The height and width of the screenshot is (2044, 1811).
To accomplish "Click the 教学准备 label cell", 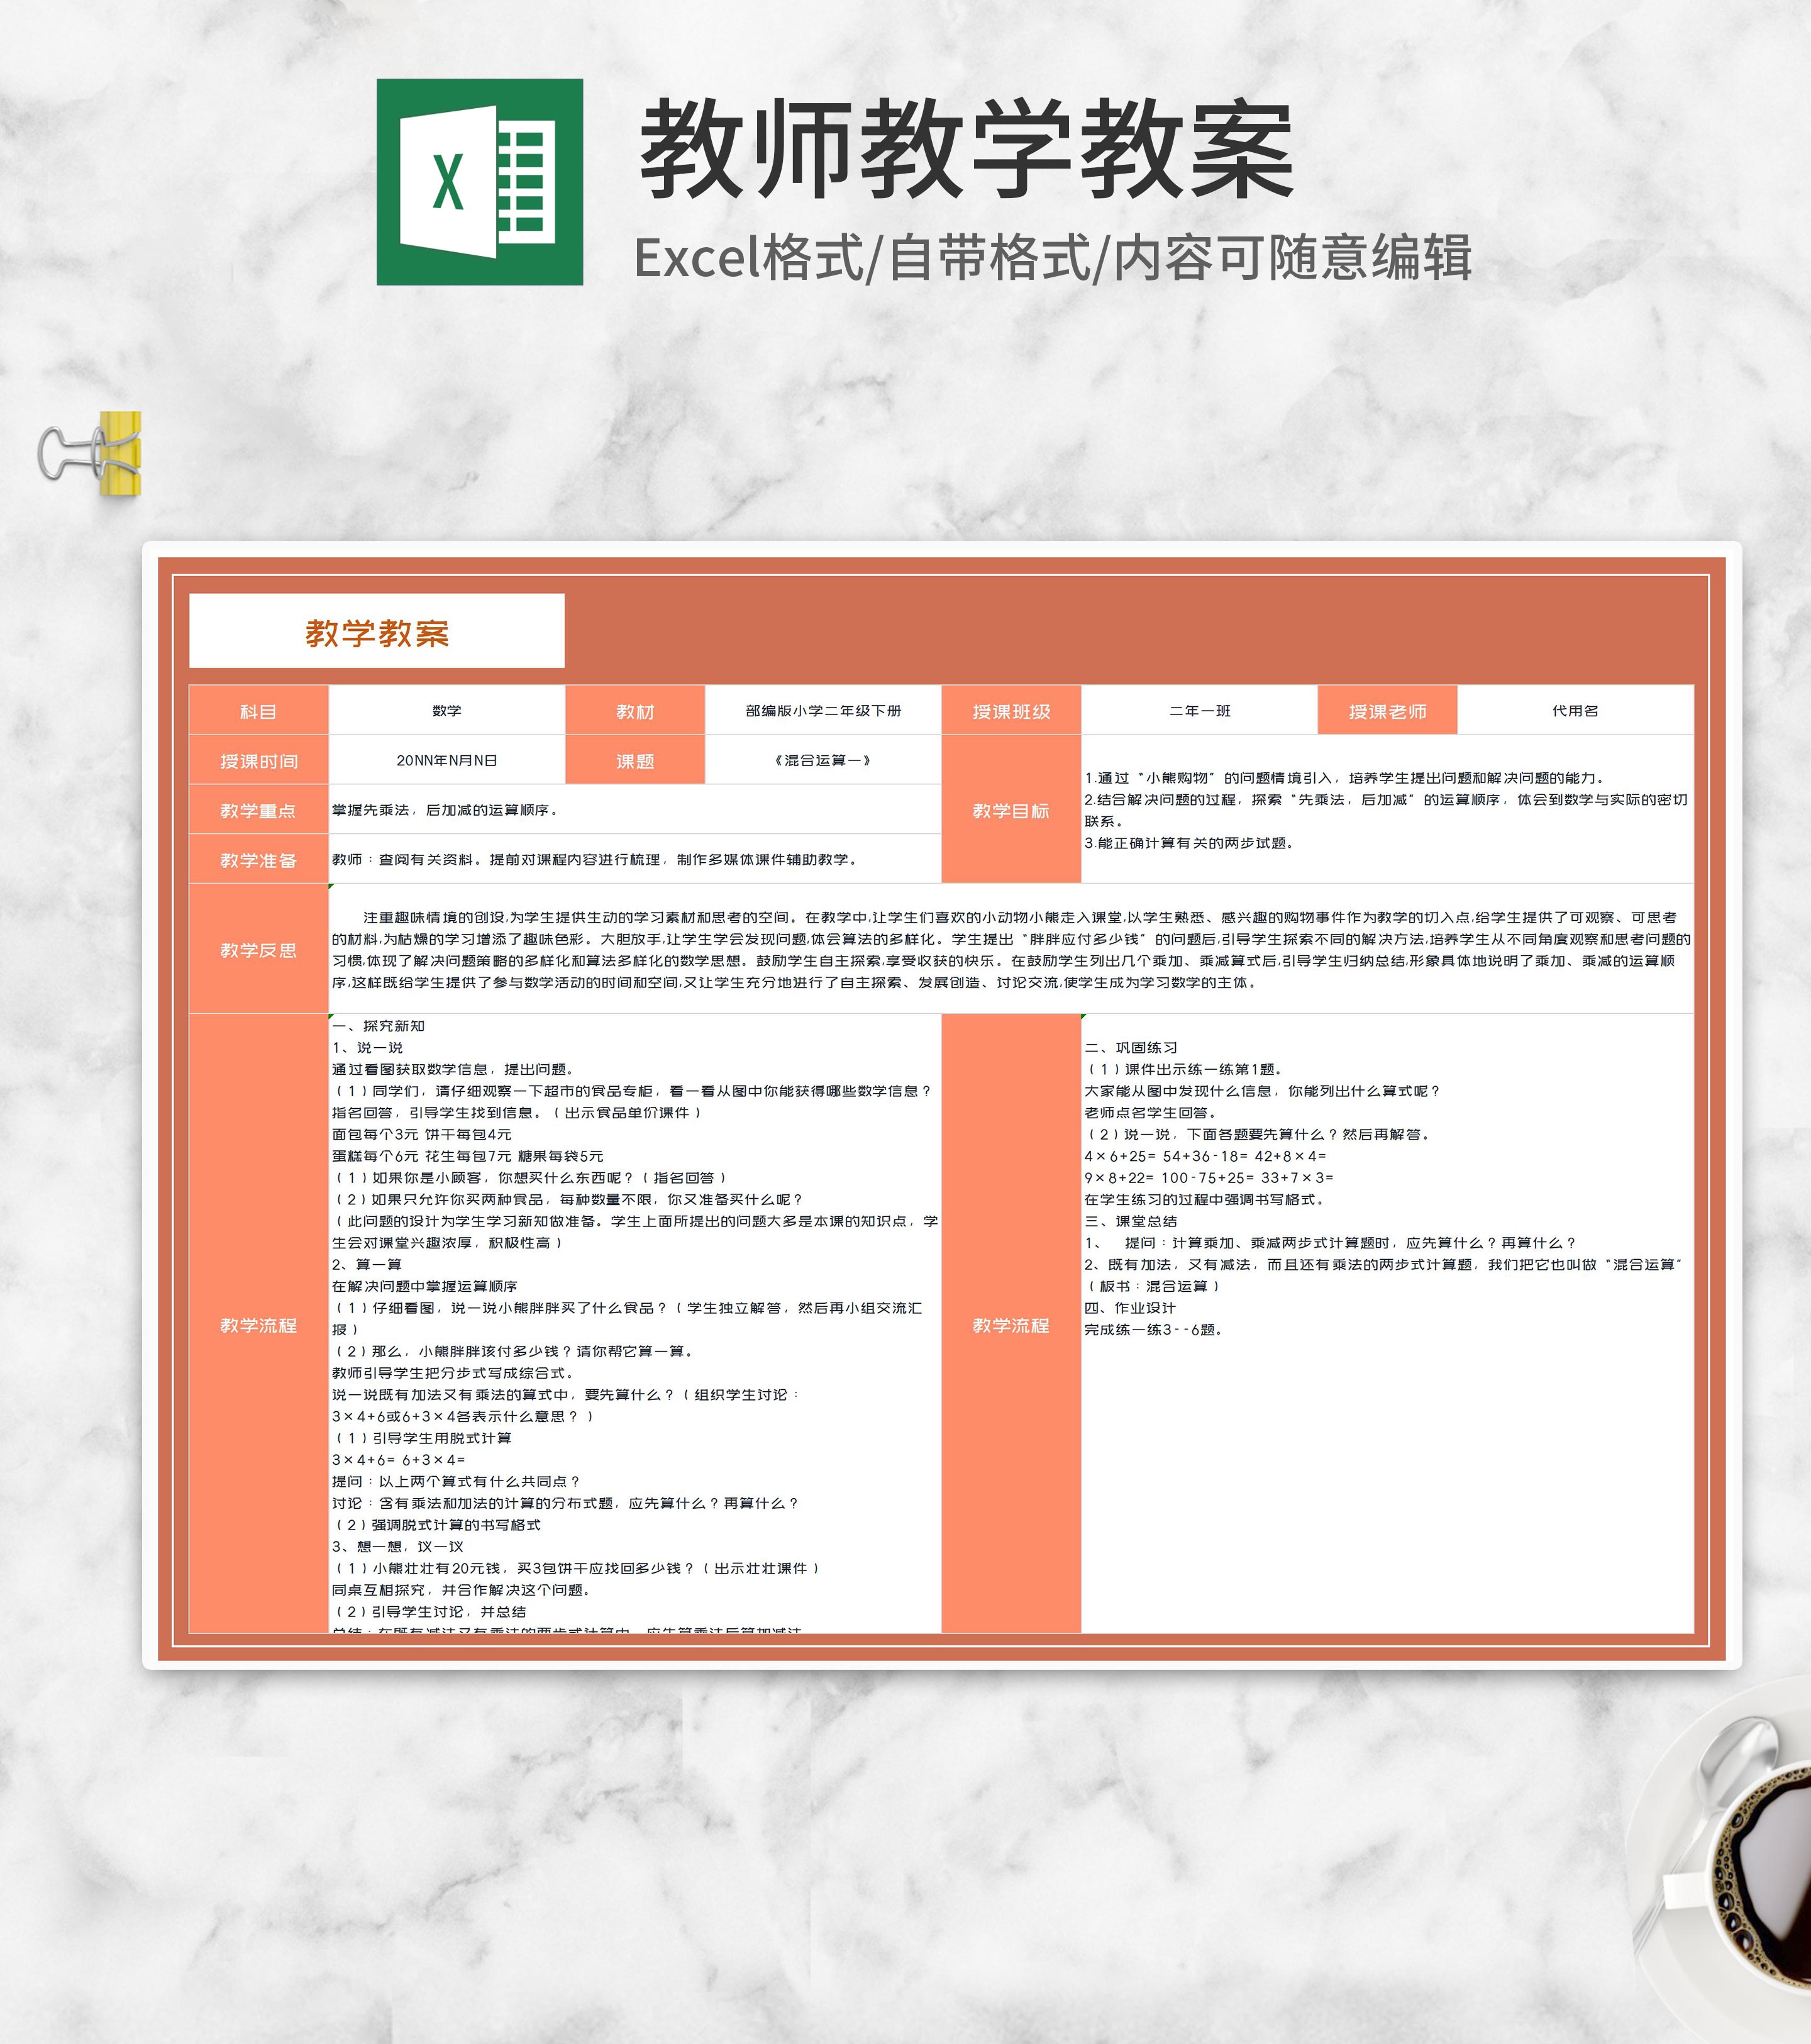I will [258, 859].
